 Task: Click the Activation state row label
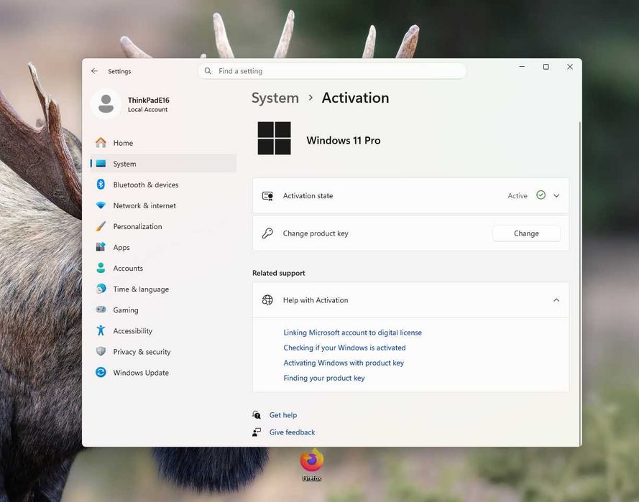coord(308,196)
